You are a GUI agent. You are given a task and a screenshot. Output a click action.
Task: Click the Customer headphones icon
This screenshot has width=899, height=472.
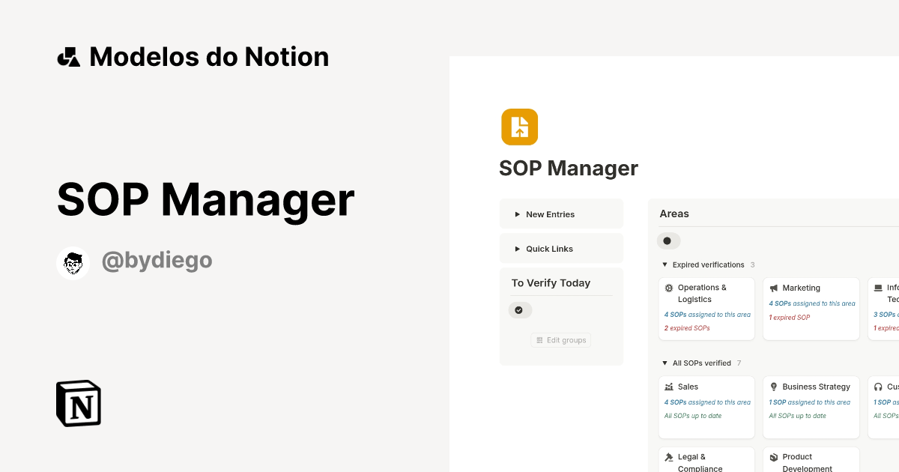(877, 387)
